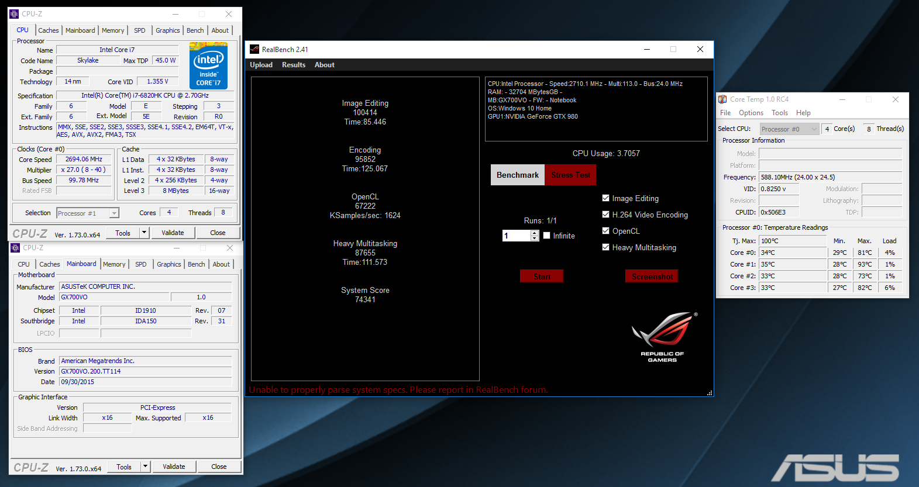
Task: Click the Core Temp title bar icon
Action: click(722, 99)
